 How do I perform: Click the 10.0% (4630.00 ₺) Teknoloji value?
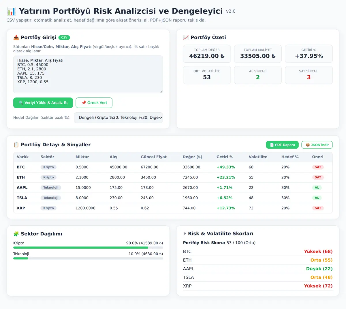(x=146, y=254)
